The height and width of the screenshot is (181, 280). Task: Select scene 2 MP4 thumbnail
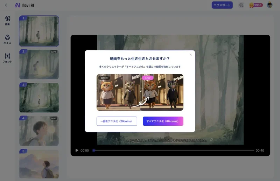point(39,64)
